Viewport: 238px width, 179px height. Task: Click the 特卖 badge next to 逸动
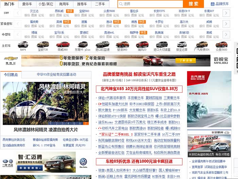coord(117,22)
